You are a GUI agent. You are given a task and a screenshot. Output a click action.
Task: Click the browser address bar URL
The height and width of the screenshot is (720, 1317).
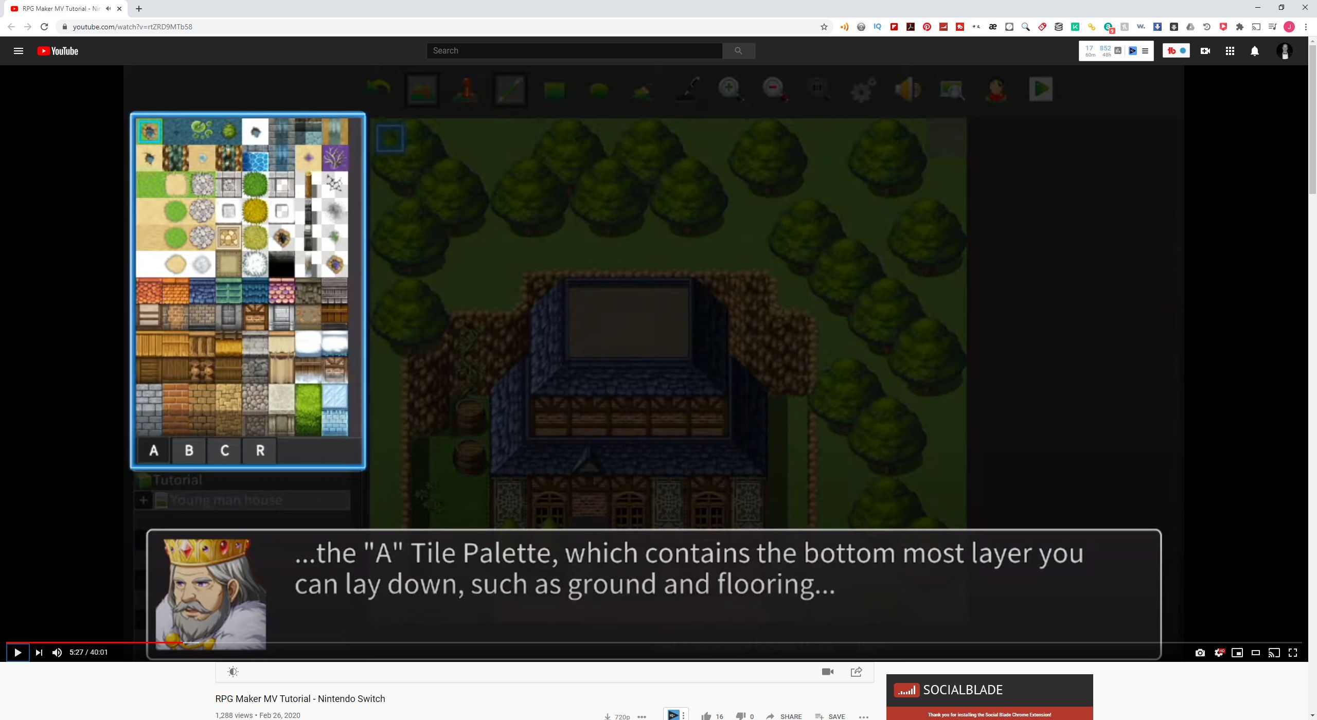132,27
